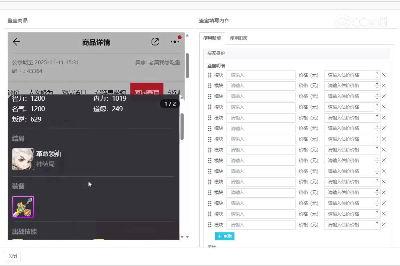Open the 人物修为 tab
The height and width of the screenshot is (266, 400).
click(x=41, y=92)
